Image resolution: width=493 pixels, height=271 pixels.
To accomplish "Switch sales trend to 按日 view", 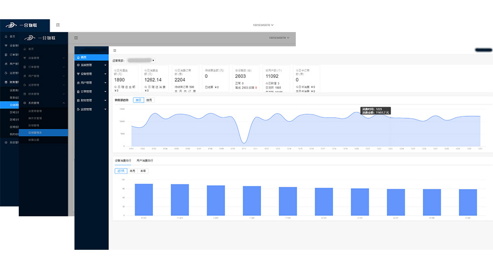I will click(138, 100).
